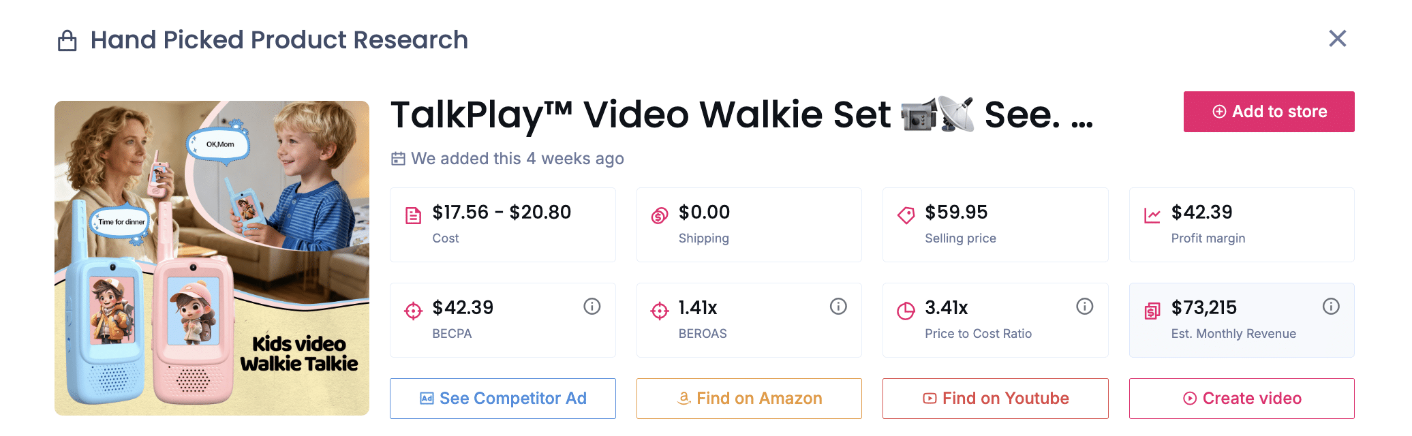Click the shopping bag header icon
This screenshot has height=436, width=1412.
pos(67,41)
